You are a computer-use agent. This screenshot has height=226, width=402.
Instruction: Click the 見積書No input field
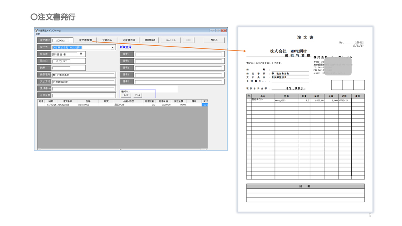click(84, 89)
